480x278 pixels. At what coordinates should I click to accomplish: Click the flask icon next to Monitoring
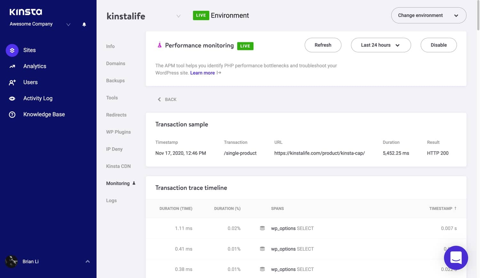(x=134, y=183)
